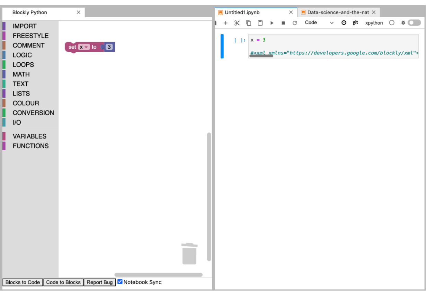
Task: Click the Untitled1.ipynb notebook tab icon
Action: [221, 12]
